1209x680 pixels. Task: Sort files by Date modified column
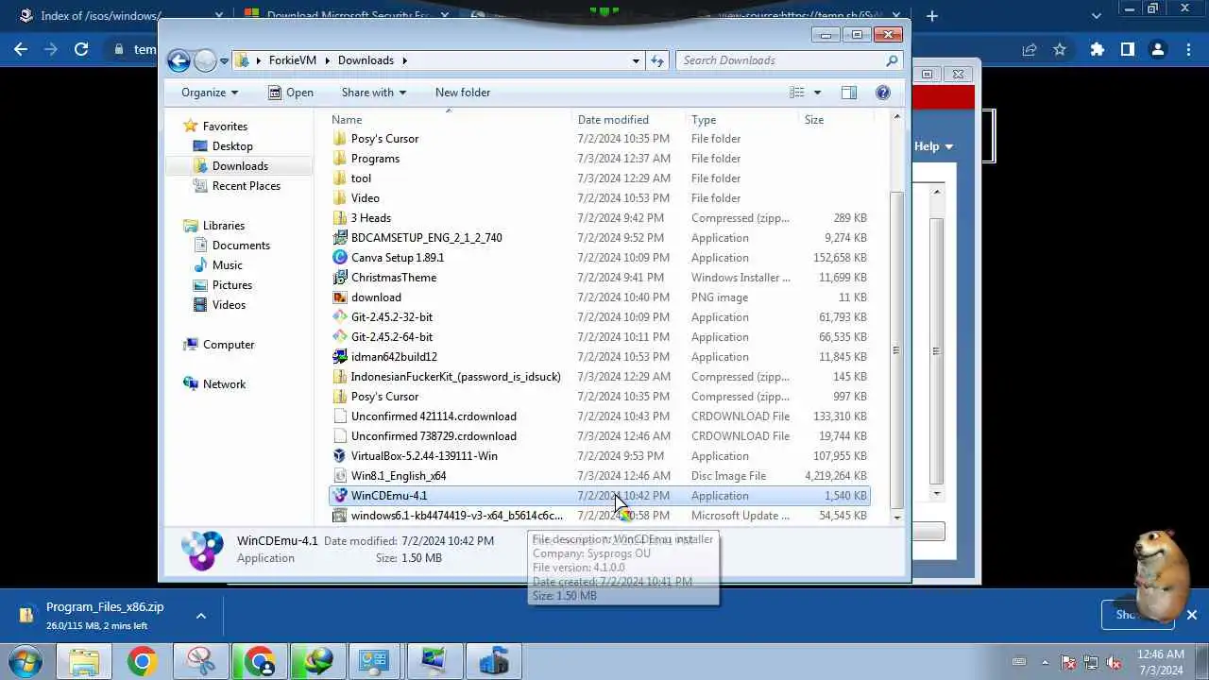pos(630,120)
